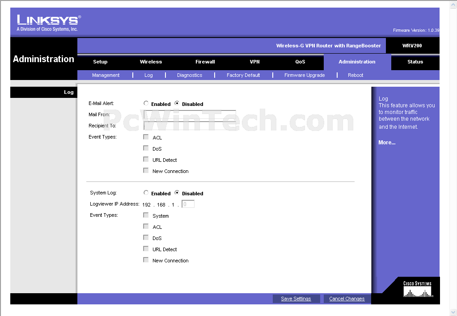Click Wireless-G VPN Router with RangeBooster text
The height and width of the screenshot is (316, 457).
point(329,46)
